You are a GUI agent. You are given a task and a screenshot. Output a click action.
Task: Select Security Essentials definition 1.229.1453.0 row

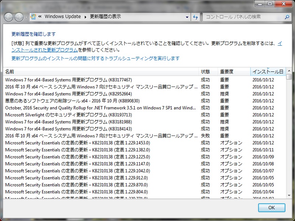[x=145, y=143]
